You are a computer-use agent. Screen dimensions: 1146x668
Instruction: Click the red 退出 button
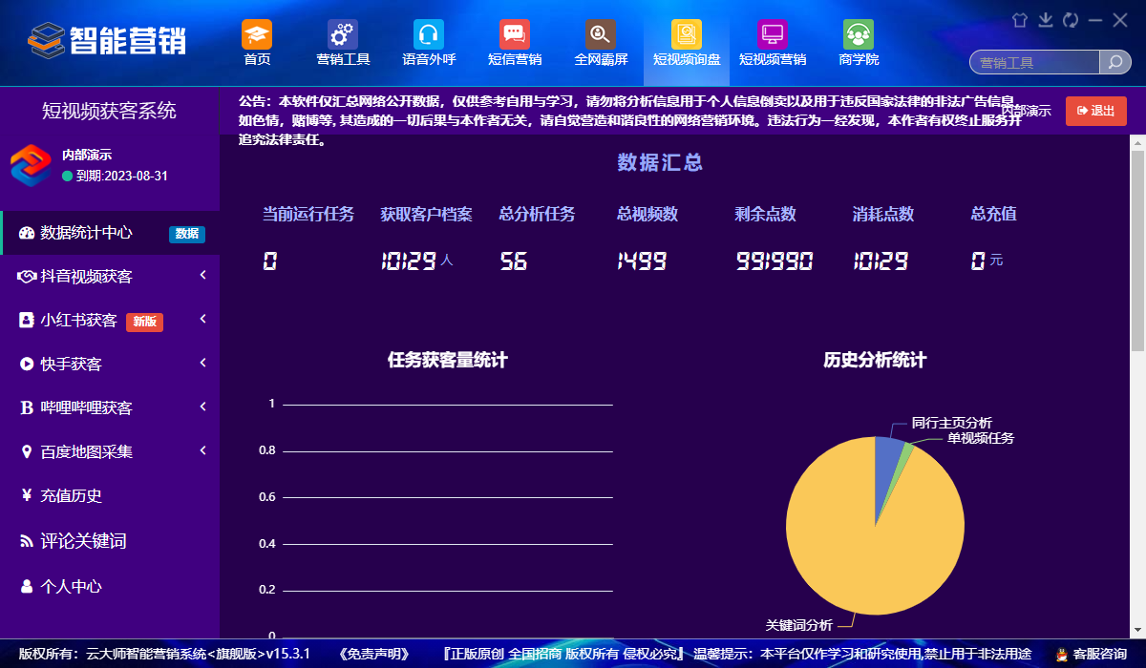(1096, 111)
